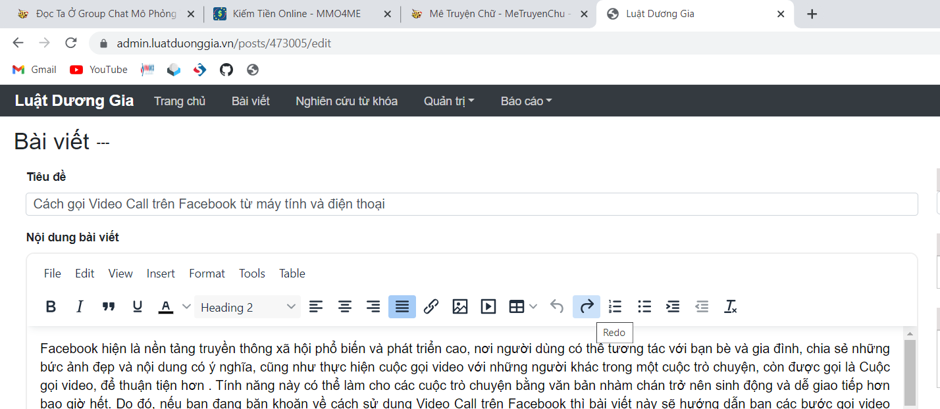Viewport: 940px width, 409px height.
Task: Click inside the article content text area
Action: (465, 367)
